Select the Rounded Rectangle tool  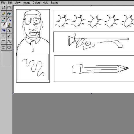coord(9,47)
